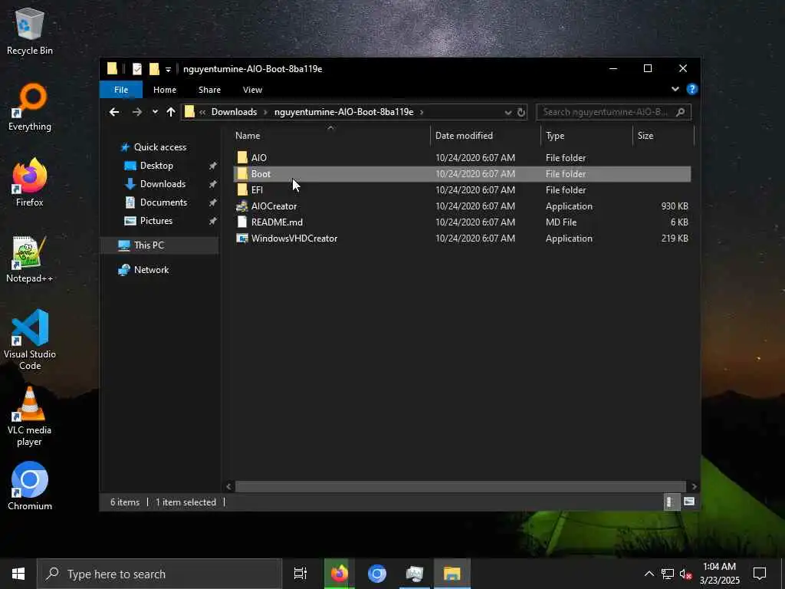Click the Properties quick access toolbar icon

click(x=136, y=68)
